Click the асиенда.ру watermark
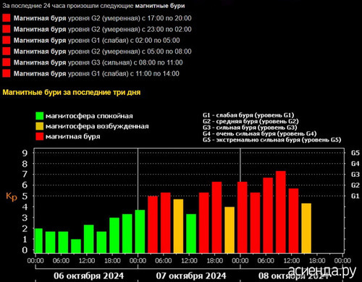 (x=322, y=270)
